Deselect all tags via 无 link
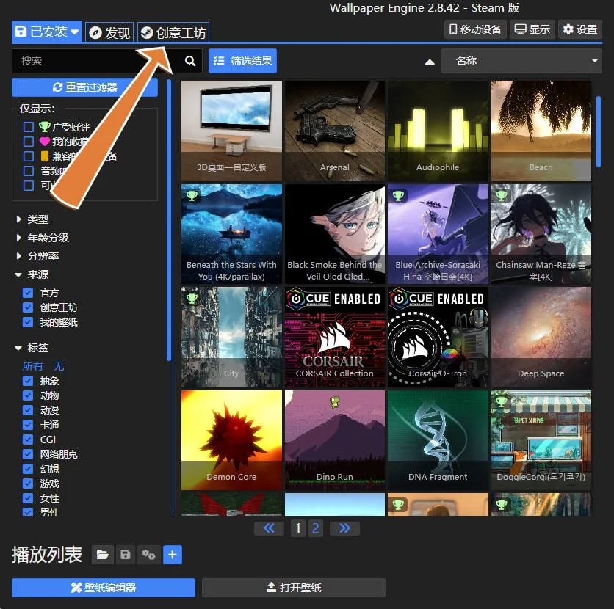 pyautogui.click(x=59, y=366)
